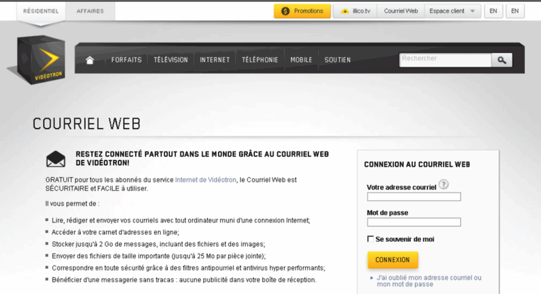The height and width of the screenshot is (294, 541).
Task: Click the Vidéotron cube logo
Action: coord(40,60)
